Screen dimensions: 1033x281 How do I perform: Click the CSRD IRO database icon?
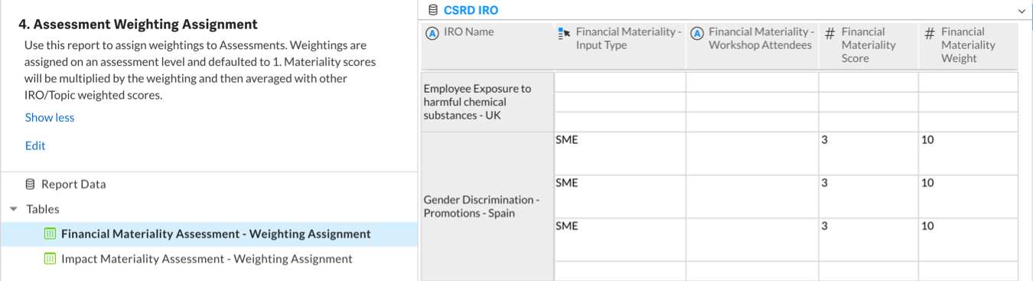tap(433, 11)
